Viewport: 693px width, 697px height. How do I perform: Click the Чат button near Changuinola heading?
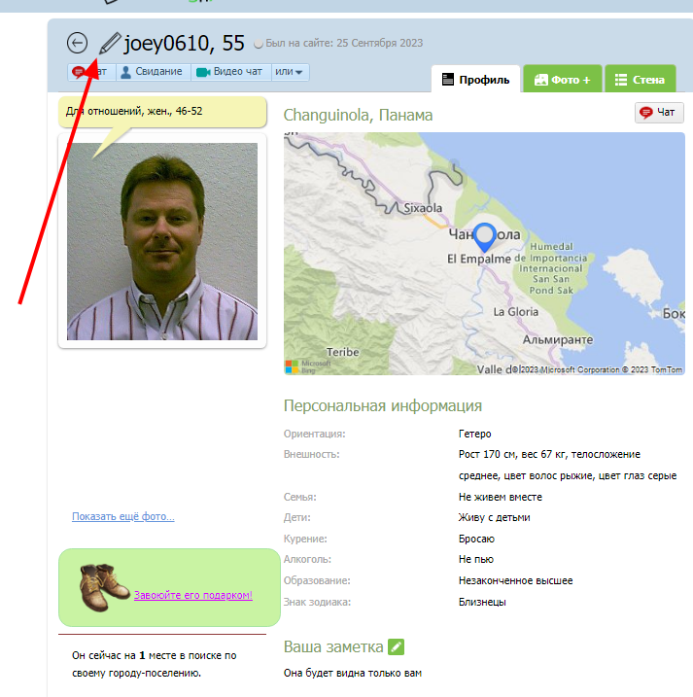coord(659,113)
